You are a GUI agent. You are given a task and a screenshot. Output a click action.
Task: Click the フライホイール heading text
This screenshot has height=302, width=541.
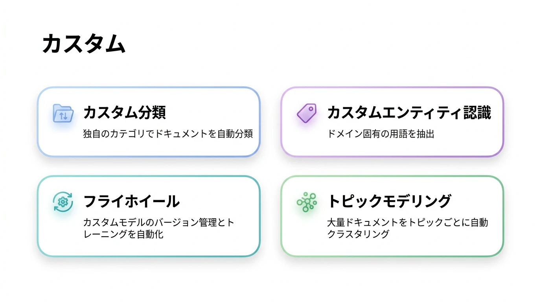pyautogui.click(x=132, y=201)
